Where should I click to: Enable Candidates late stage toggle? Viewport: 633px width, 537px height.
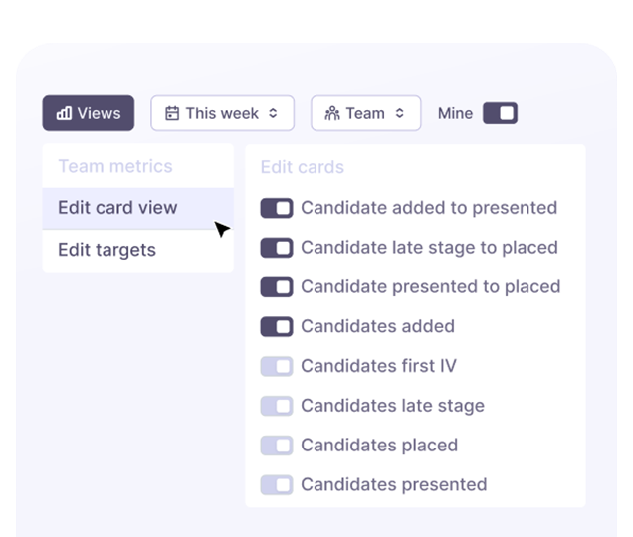[277, 406]
